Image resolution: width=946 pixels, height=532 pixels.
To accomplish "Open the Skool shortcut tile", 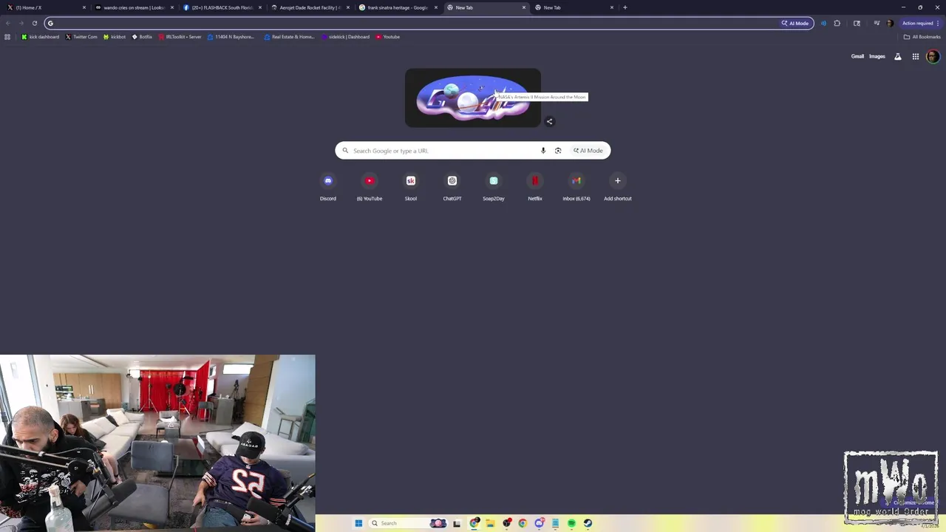I will point(411,186).
